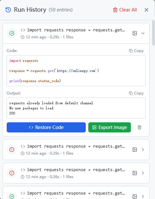This screenshot has width=155, height=199.
Task: Expand the bottom partially visible entry
Action: coord(143,196)
